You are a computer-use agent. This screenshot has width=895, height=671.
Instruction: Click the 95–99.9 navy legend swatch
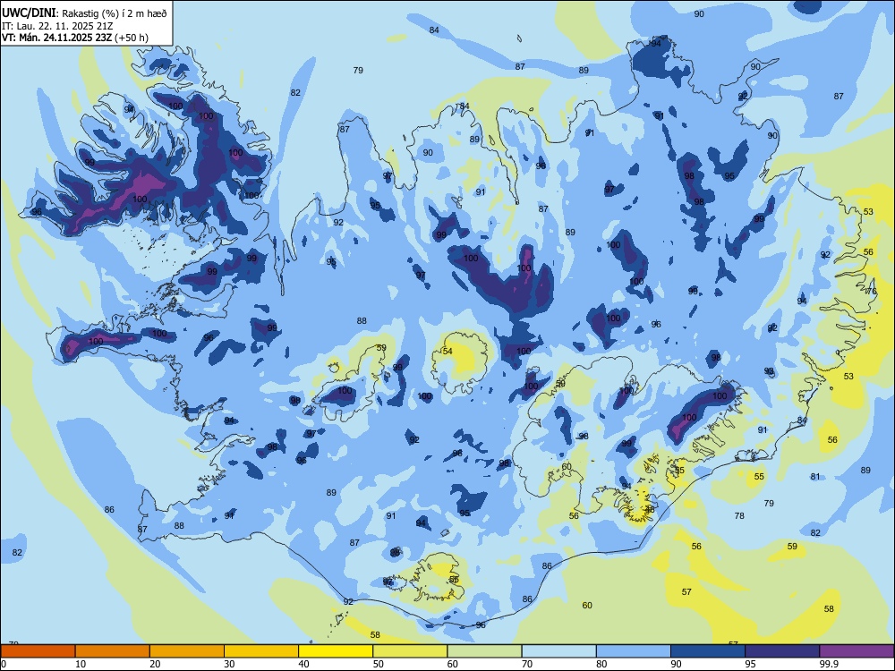pos(782,651)
